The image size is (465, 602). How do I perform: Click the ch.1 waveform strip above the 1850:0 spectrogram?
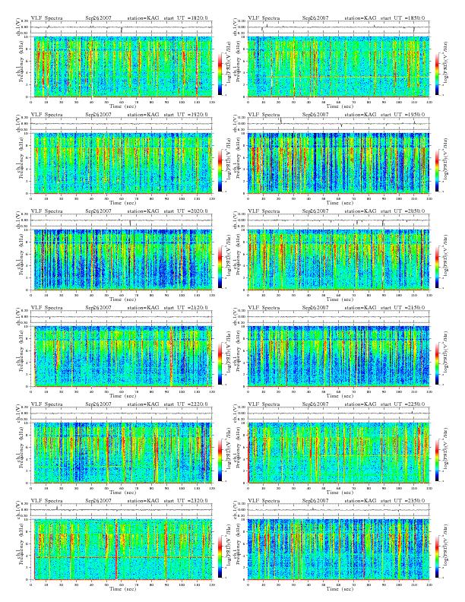coord(339,27)
